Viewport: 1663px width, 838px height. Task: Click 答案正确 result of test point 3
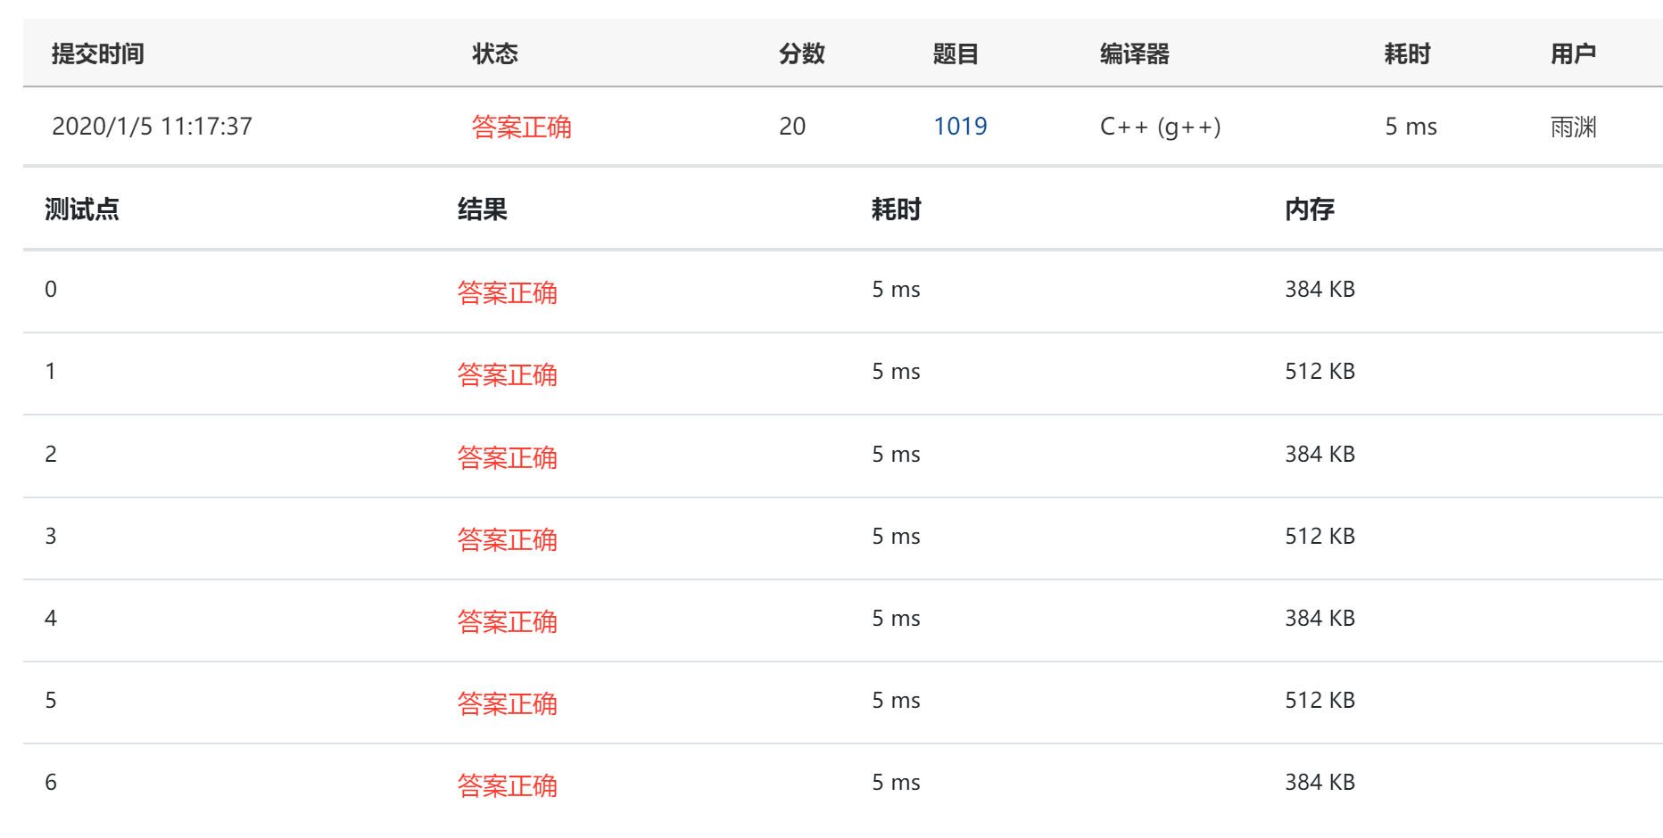coord(507,538)
